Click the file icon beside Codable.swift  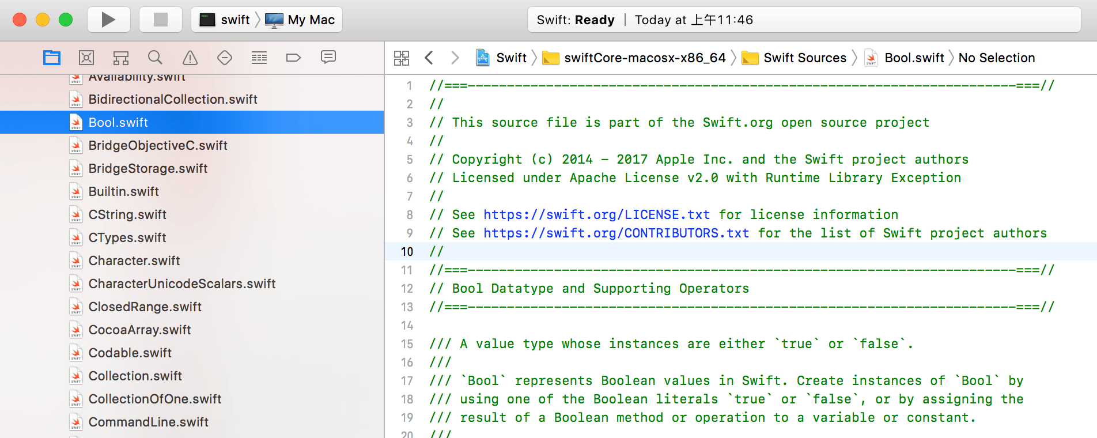coord(76,353)
